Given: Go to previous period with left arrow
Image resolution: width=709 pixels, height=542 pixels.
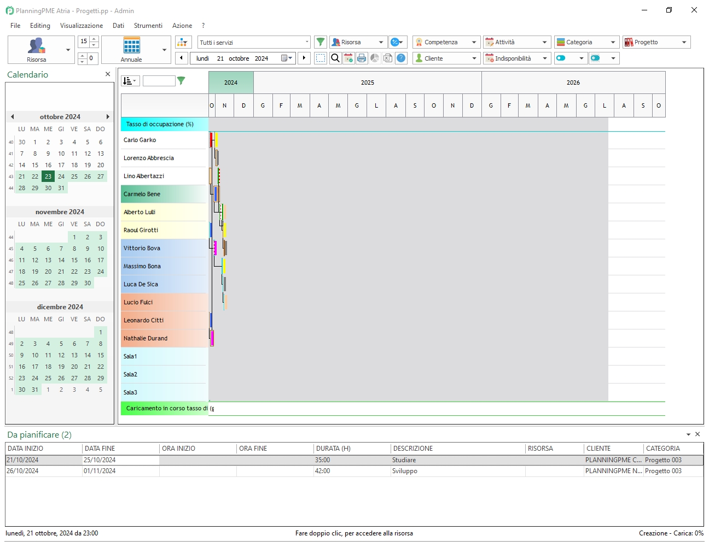Looking at the screenshot, I should (182, 58).
